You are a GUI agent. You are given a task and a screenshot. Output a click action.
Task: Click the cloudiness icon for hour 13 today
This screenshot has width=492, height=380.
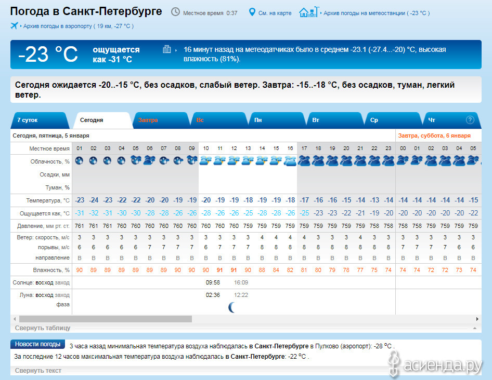248,161
